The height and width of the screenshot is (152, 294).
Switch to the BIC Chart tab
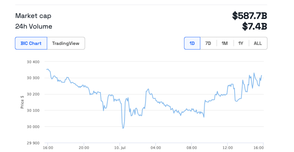point(31,43)
